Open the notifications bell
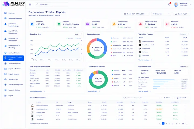This screenshot has width=194, height=129. 169,5
